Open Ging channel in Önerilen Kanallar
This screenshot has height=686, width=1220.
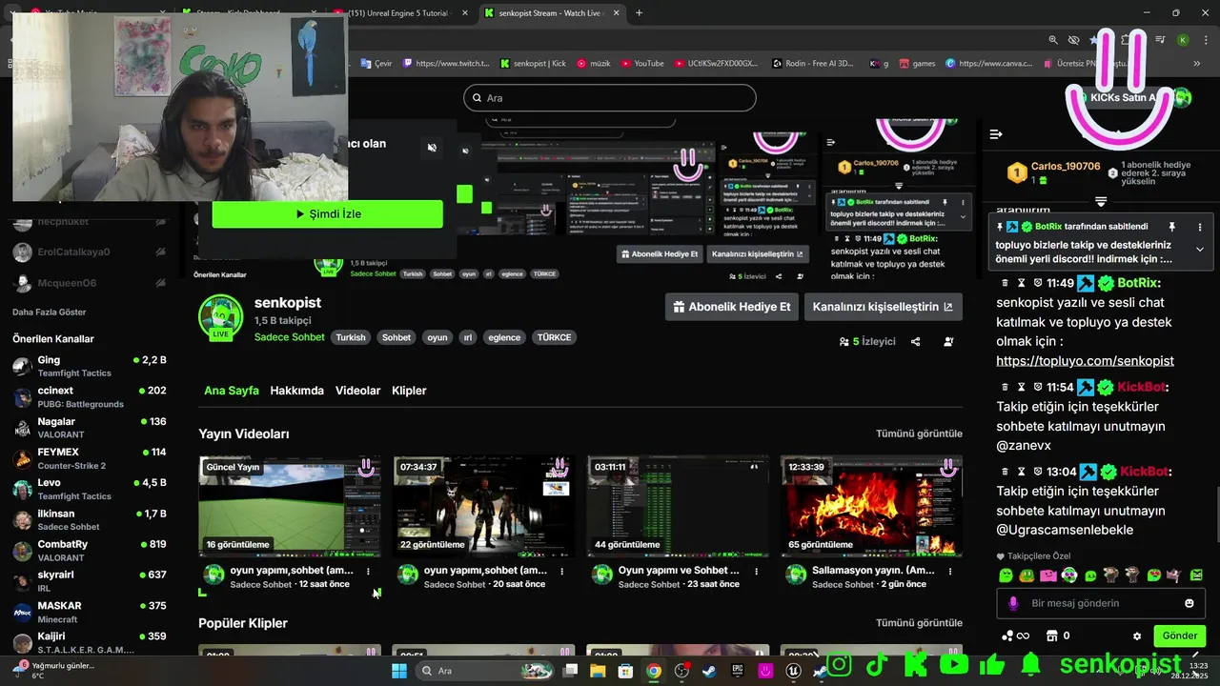(x=90, y=366)
